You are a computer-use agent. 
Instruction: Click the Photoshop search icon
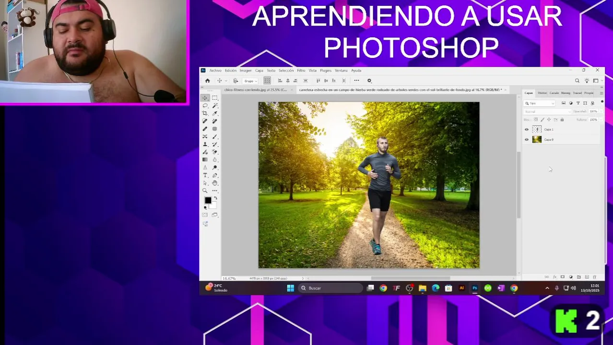tap(577, 80)
